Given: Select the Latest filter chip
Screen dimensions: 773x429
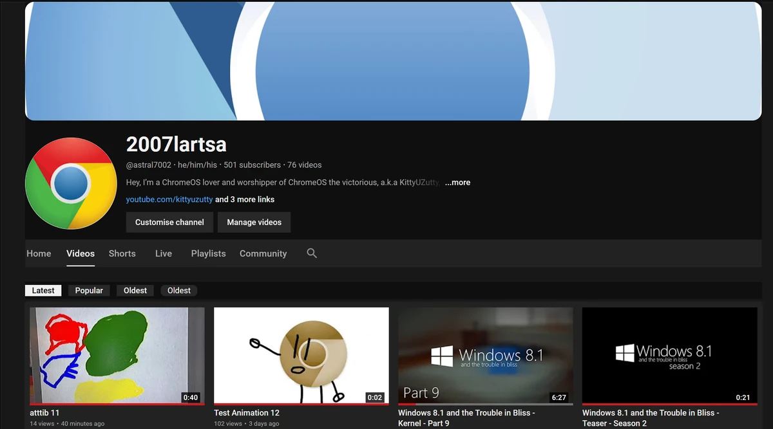Looking at the screenshot, I should [x=43, y=290].
